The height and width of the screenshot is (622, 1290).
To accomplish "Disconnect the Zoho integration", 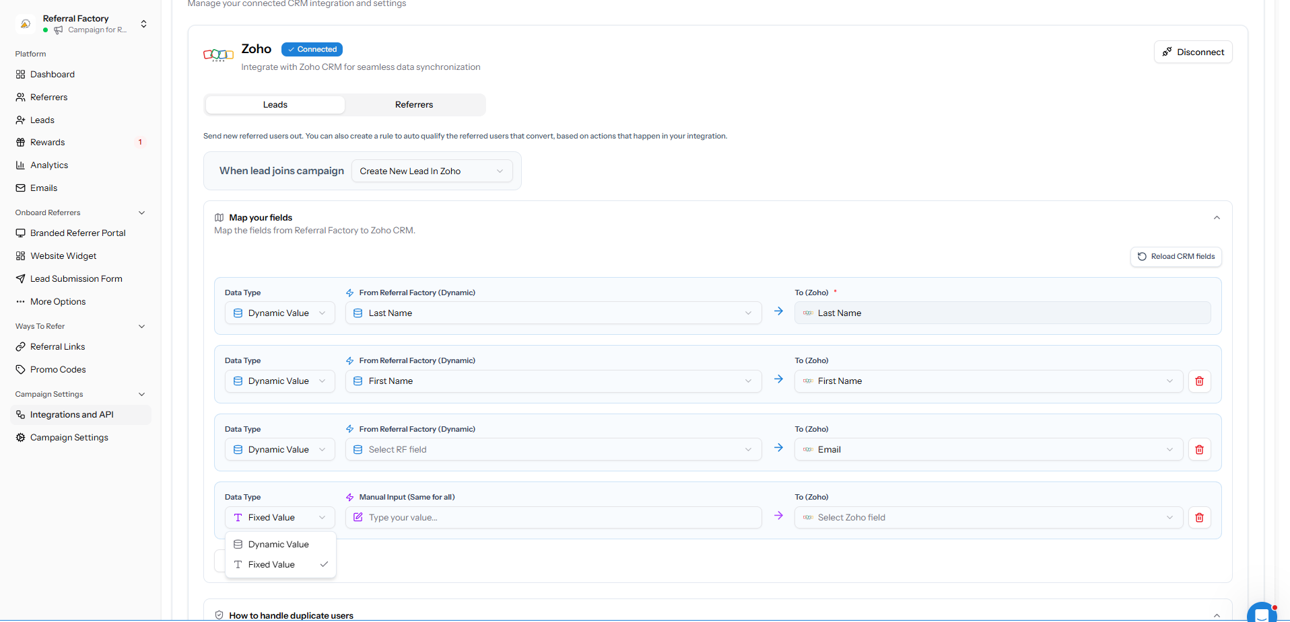I will [1193, 52].
